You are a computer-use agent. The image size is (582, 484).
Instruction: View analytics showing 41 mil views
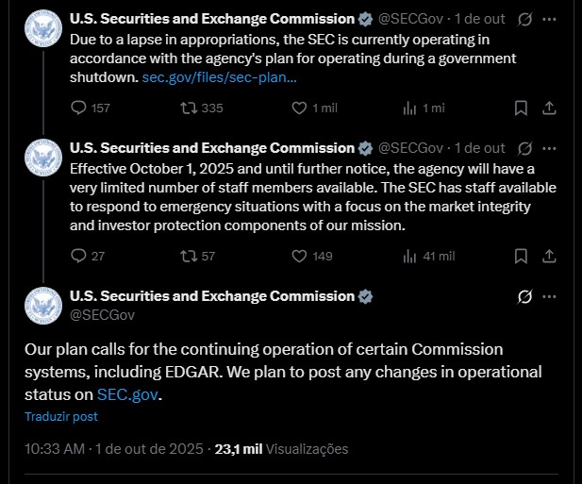pos(409,256)
